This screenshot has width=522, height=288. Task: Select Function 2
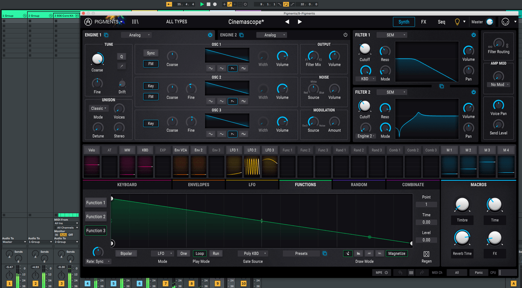pos(96,217)
